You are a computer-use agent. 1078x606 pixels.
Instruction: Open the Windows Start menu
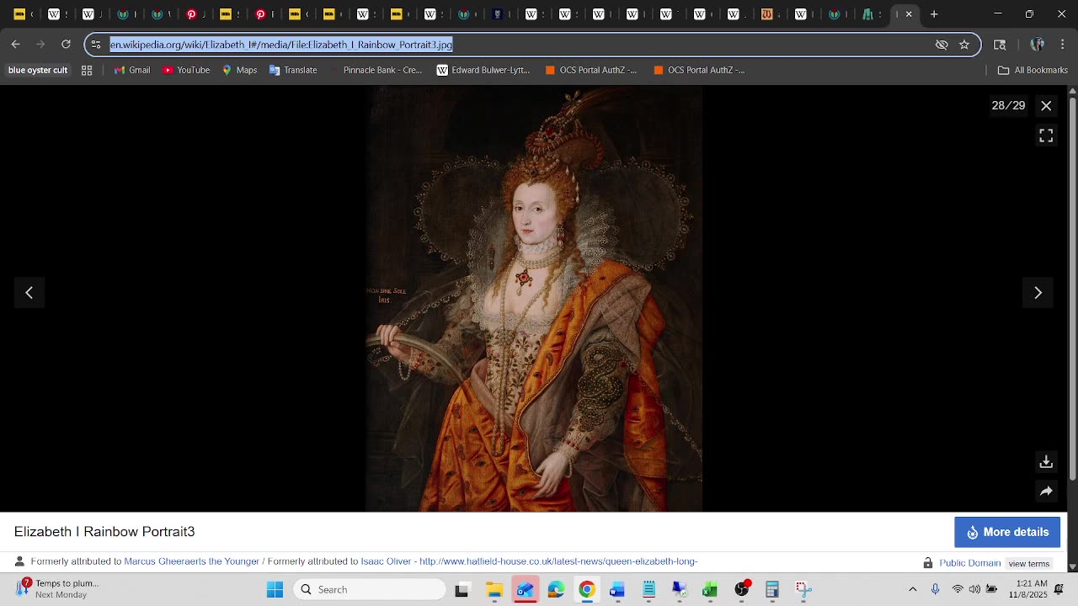click(x=275, y=590)
